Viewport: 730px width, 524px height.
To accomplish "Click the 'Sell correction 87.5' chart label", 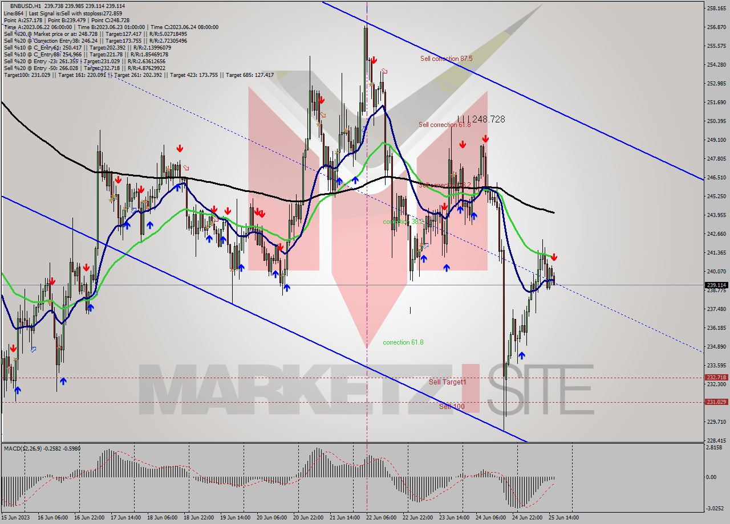I will point(446,59).
